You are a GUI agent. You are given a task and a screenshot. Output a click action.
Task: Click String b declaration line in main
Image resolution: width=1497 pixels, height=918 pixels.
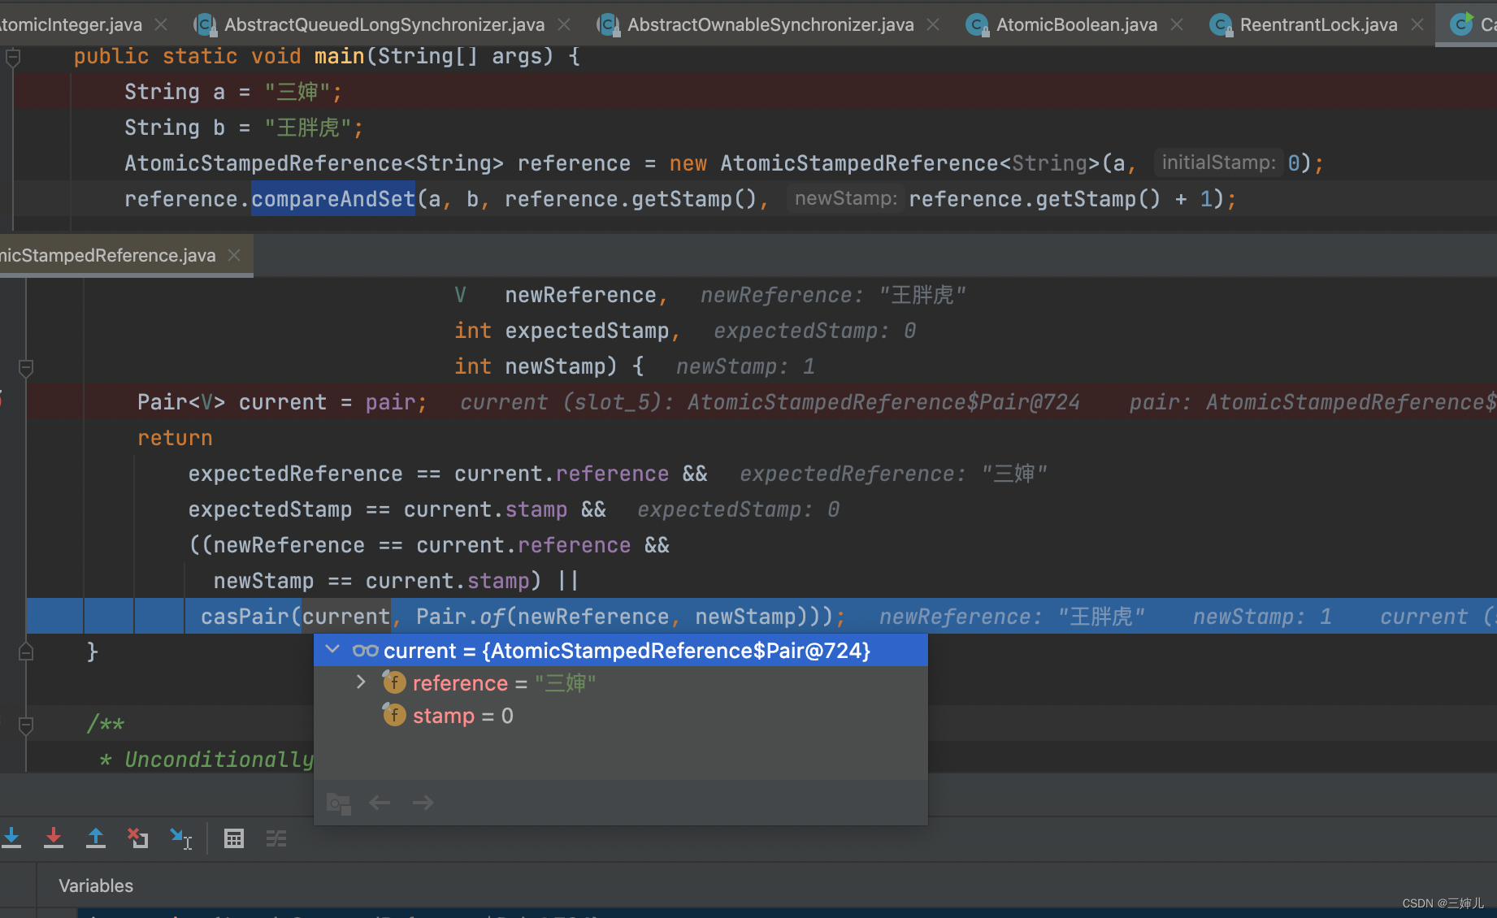point(244,128)
